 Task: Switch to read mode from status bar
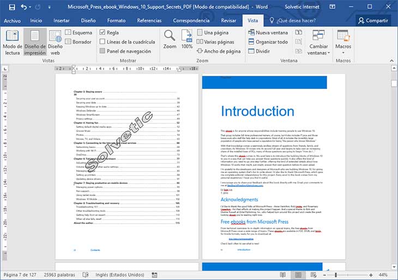[x=282, y=275]
